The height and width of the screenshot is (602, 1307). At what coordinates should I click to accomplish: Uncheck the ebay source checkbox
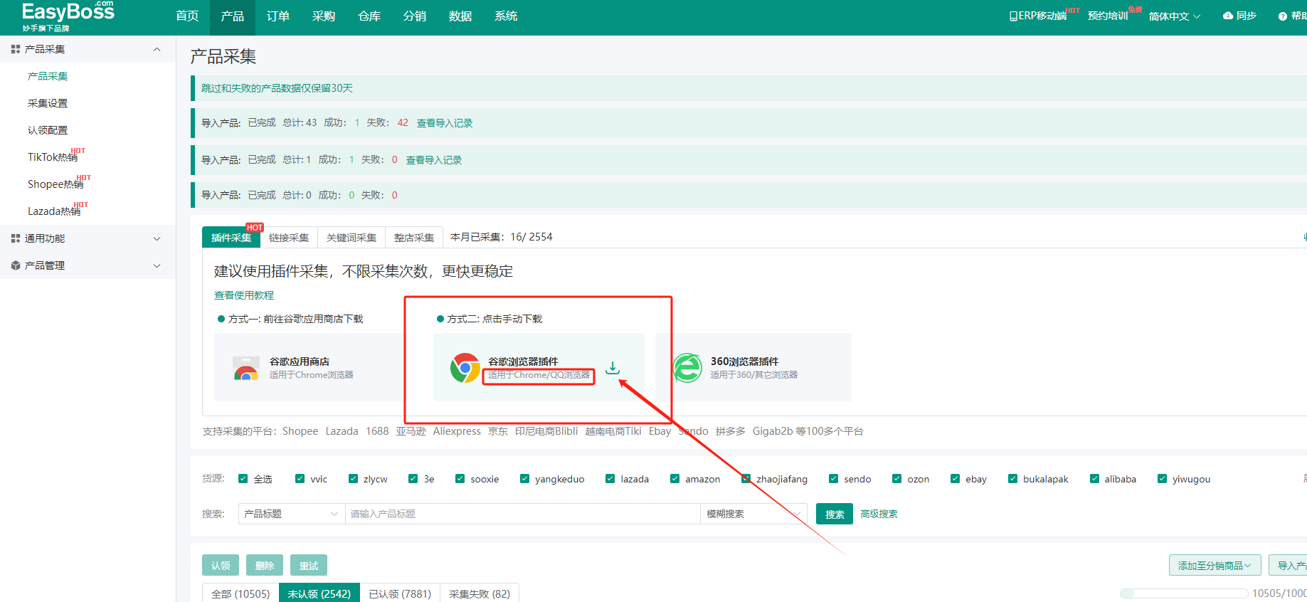(x=956, y=479)
